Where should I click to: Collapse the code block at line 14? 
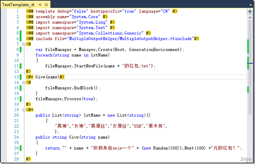pos(24,82)
